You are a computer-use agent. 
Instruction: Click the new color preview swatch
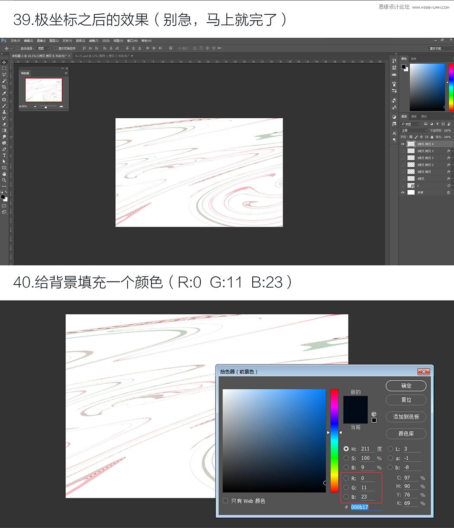[x=355, y=402]
